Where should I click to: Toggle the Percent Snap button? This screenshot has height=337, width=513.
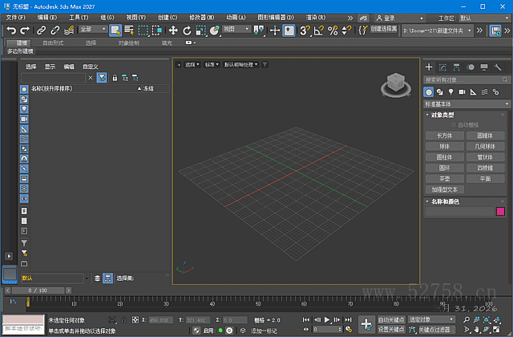click(333, 30)
